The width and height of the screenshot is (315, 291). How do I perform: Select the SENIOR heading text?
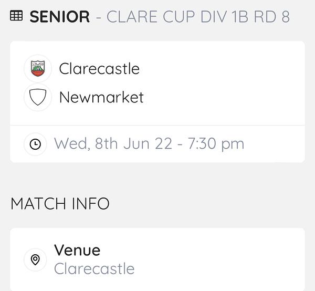[60, 16]
